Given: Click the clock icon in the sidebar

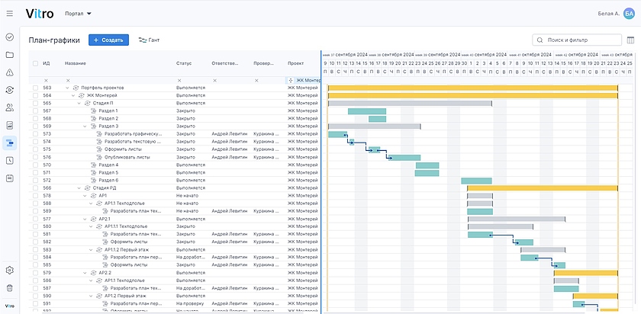Looking at the screenshot, I should click(10, 160).
